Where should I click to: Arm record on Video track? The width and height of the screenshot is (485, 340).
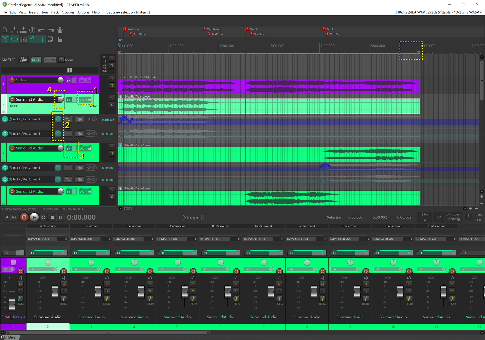coord(12,80)
